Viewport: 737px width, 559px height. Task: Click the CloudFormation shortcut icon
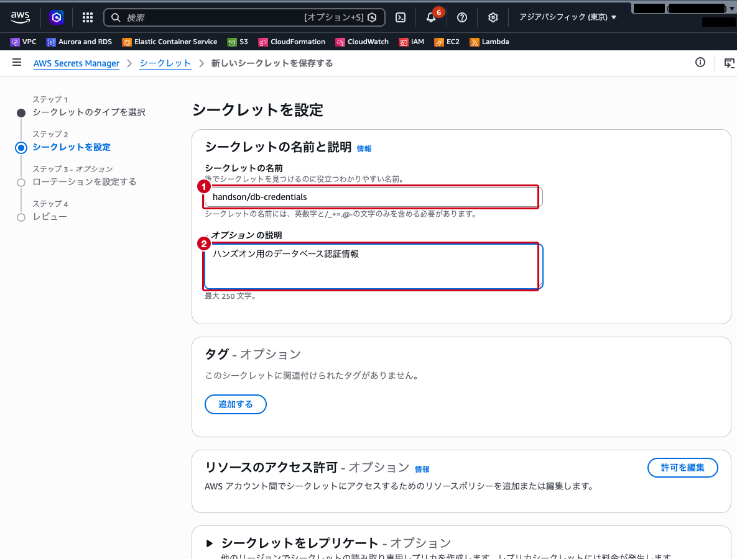pyautogui.click(x=262, y=42)
